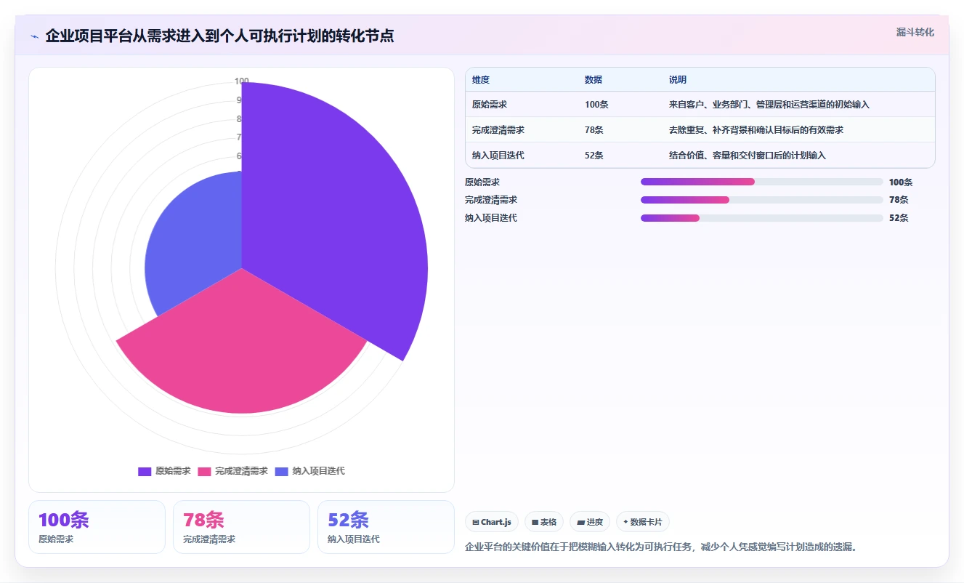
Task: Click the 维度 column header
Action: tap(481, 80)
